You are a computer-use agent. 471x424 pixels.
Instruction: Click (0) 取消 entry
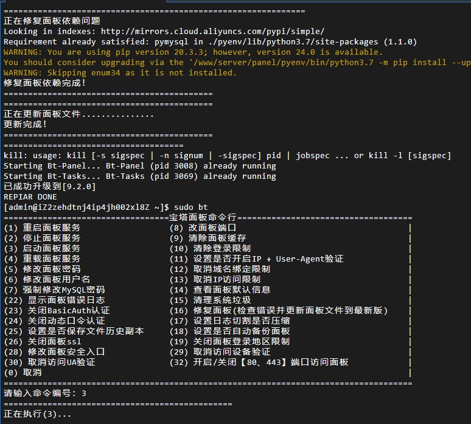coord(23,373)
